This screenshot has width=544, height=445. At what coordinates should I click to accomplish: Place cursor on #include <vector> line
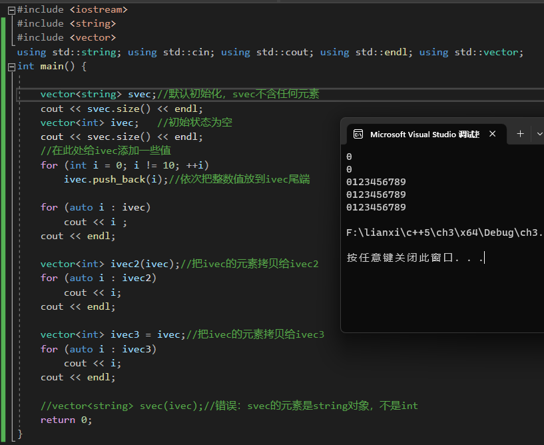[66, 38]
